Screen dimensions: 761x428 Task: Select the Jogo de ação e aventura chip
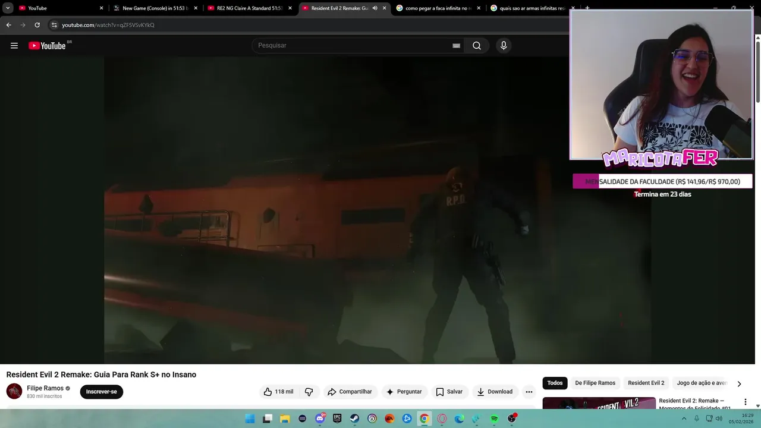702,383
